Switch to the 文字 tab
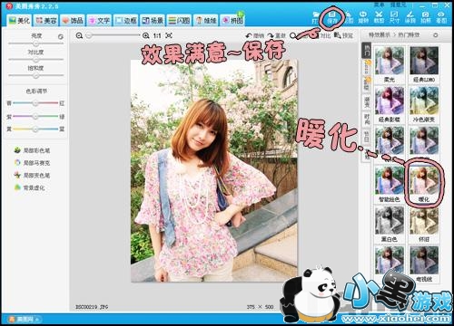The image size is (454, 326). click(99, 20)
